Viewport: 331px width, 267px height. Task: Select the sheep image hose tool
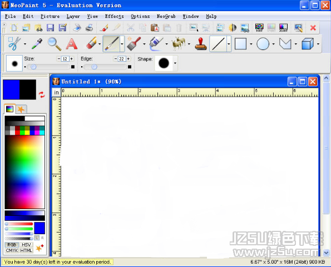(179, 44)
